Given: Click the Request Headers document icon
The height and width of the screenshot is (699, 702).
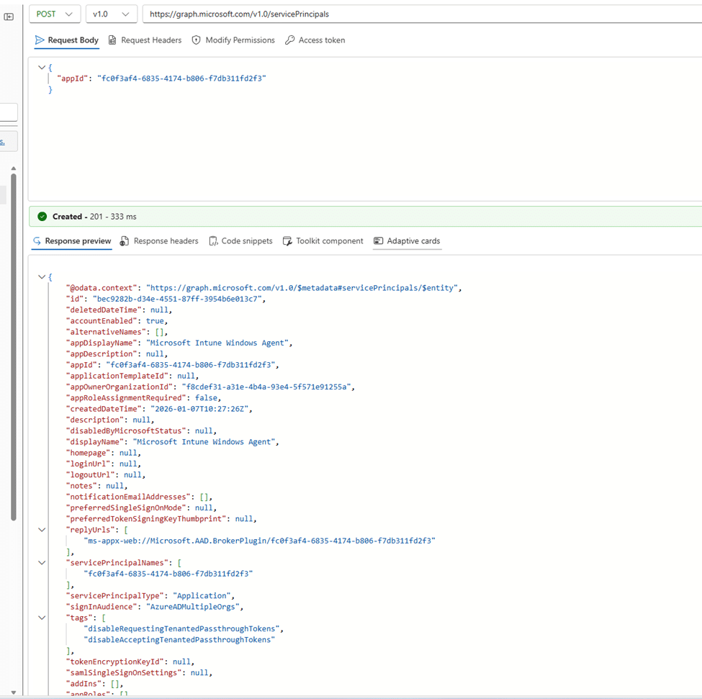Looking at the screenshot, I should [x=112, y=40].
